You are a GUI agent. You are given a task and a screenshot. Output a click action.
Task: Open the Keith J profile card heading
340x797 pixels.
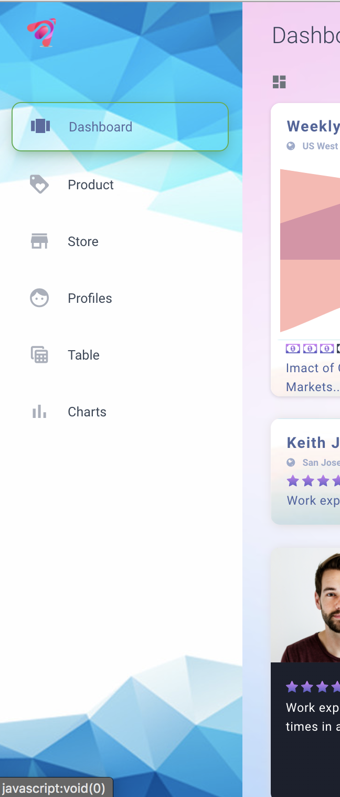tap(313, 443)
